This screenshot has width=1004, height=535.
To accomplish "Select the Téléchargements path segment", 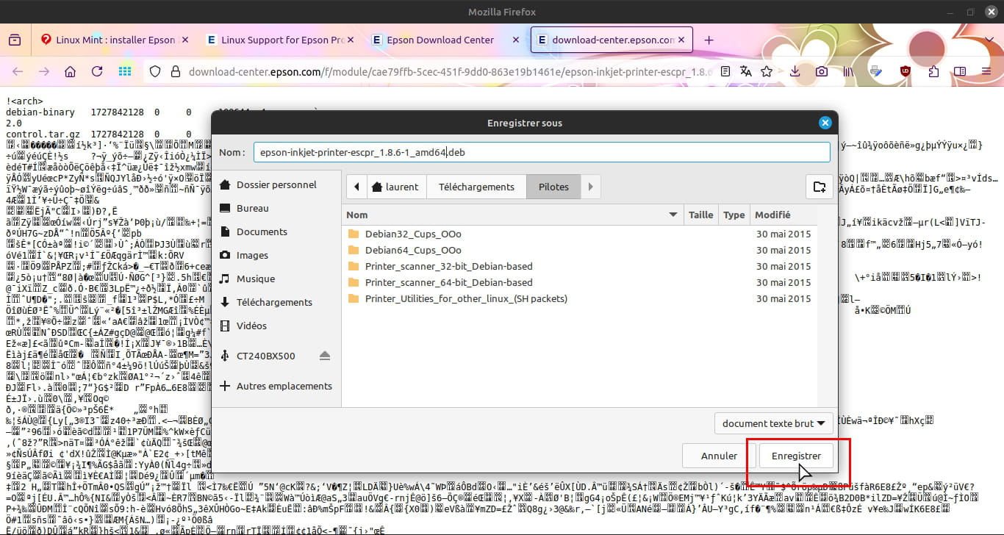I will pyautogui.click(x=476, y=187).
